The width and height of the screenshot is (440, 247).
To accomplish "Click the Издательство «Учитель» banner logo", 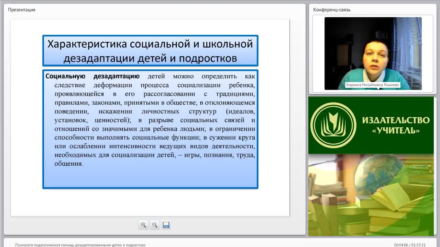I will point(333,125).
